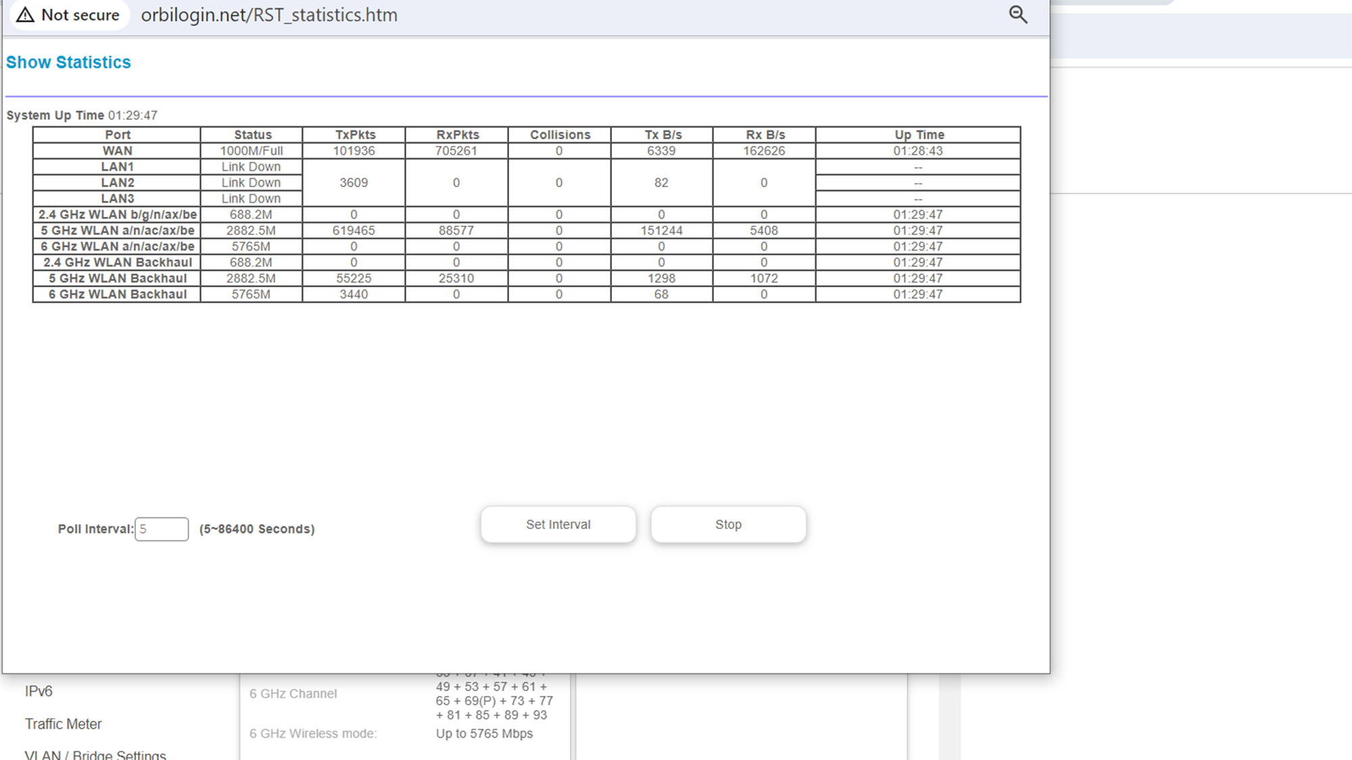Click the WAN 1000M/Full status cell
Image resolution: width=1352 pixels, height=760 pixels.
(x=251, y=151)
